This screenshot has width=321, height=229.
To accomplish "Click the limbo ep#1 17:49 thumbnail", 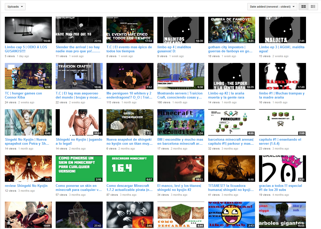I will [282, 76].
